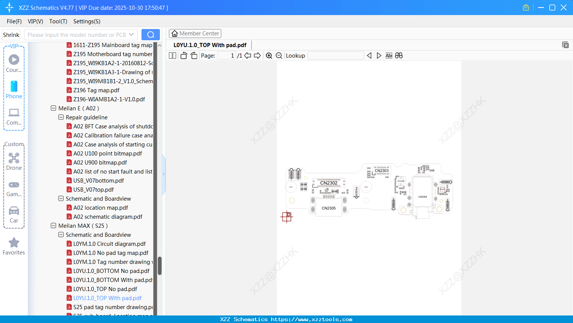The width and height of the screenshot is (573, 323).
Task: Select the Computer category icon
Action: tap(14, 116)
